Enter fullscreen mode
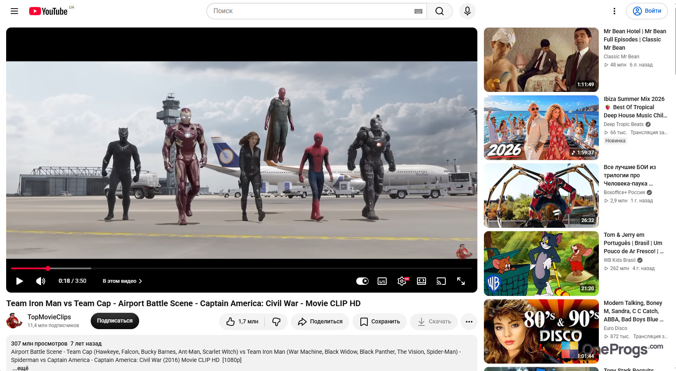 click(x=461, y=281)
